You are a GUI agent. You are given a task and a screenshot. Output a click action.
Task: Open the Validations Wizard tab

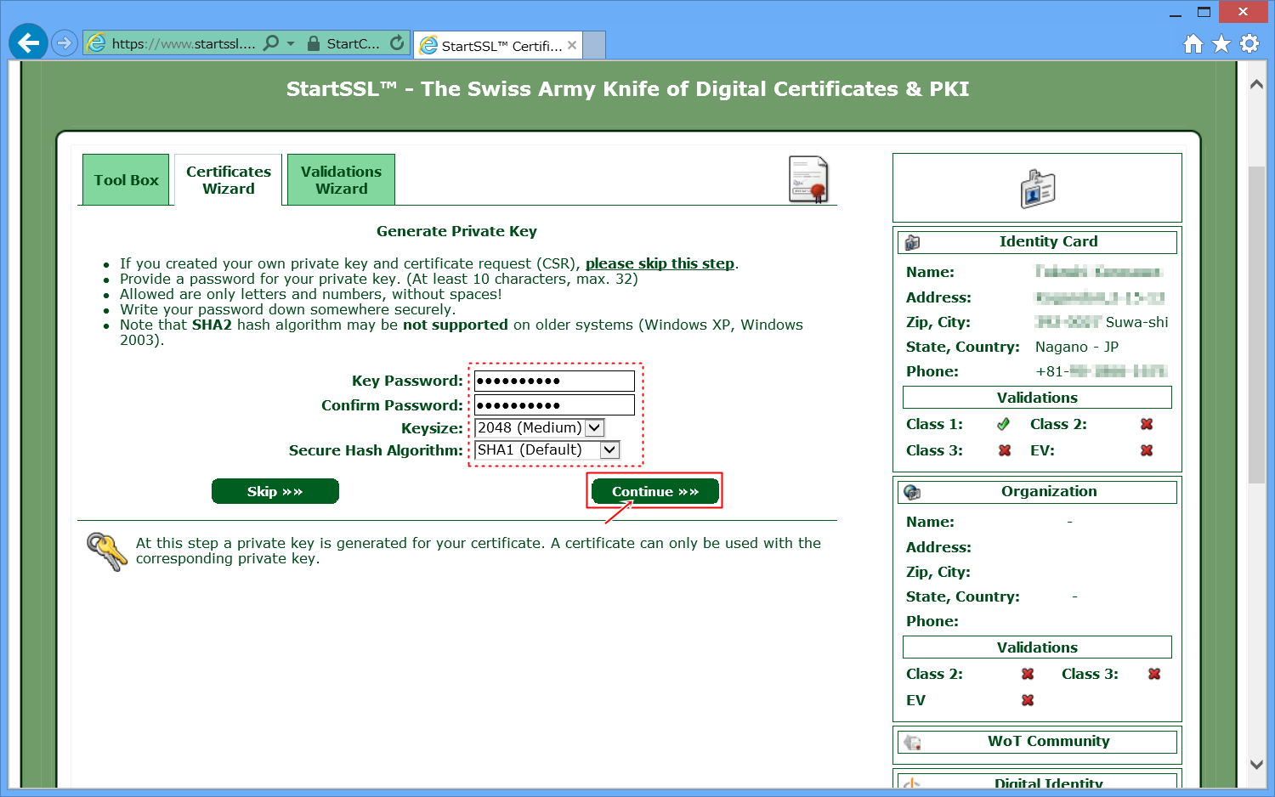[341, 180]
